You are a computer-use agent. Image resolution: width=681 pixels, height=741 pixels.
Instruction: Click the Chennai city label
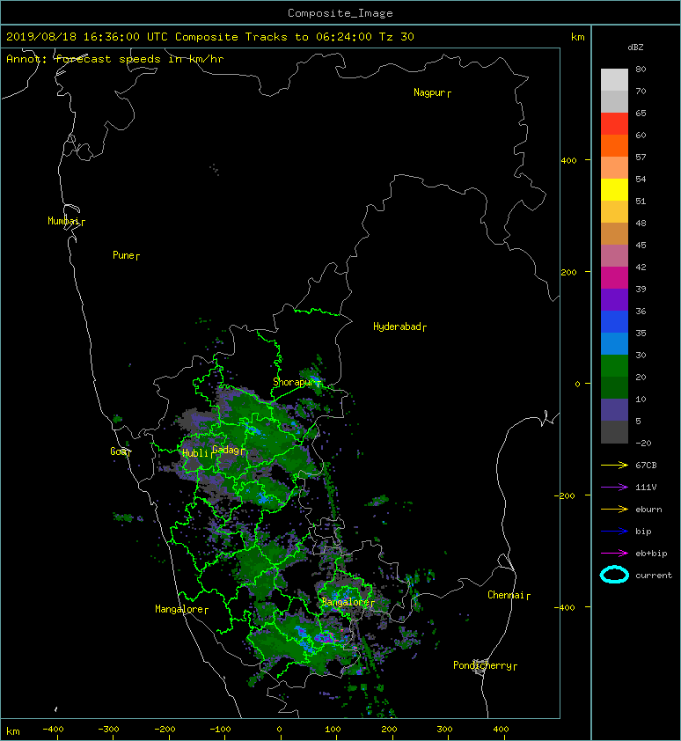coord(506,595)
